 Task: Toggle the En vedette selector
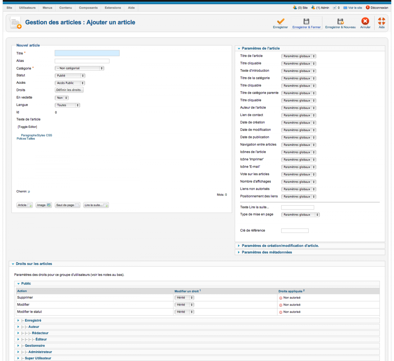pyautogui.click(x=61, y=98)
